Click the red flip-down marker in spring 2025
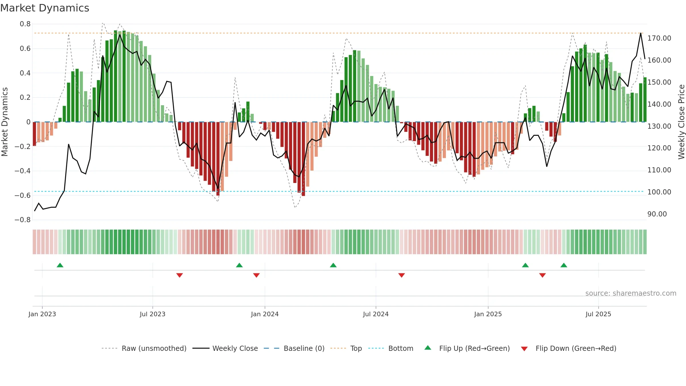Screen dimensions: 686x386 543,275
